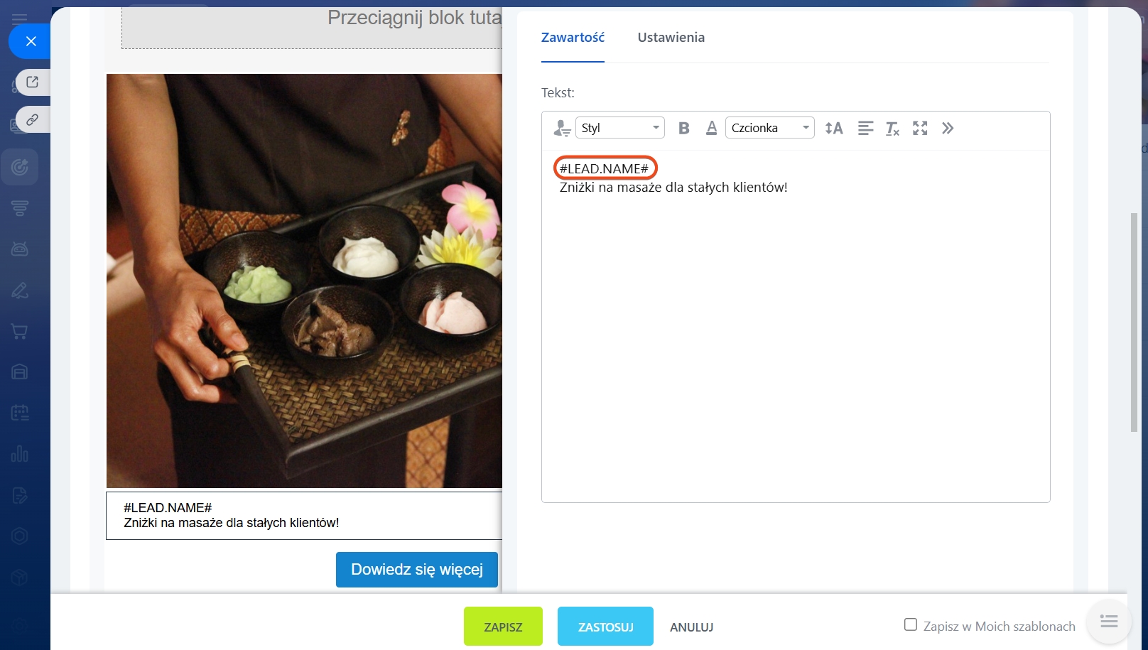Open the pen edit icon in sidebar
This screenshot has height=650, width=1148.
20,290
